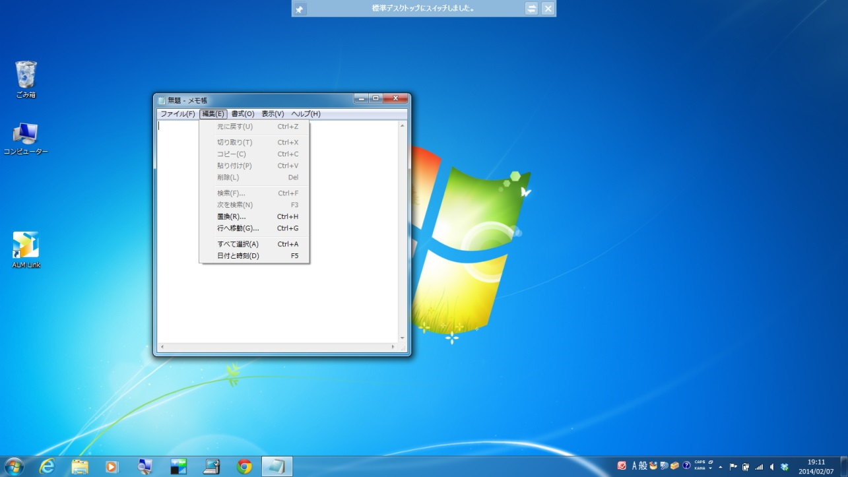Open the ファイル(F) menu in Notepad

coord(178,114)
